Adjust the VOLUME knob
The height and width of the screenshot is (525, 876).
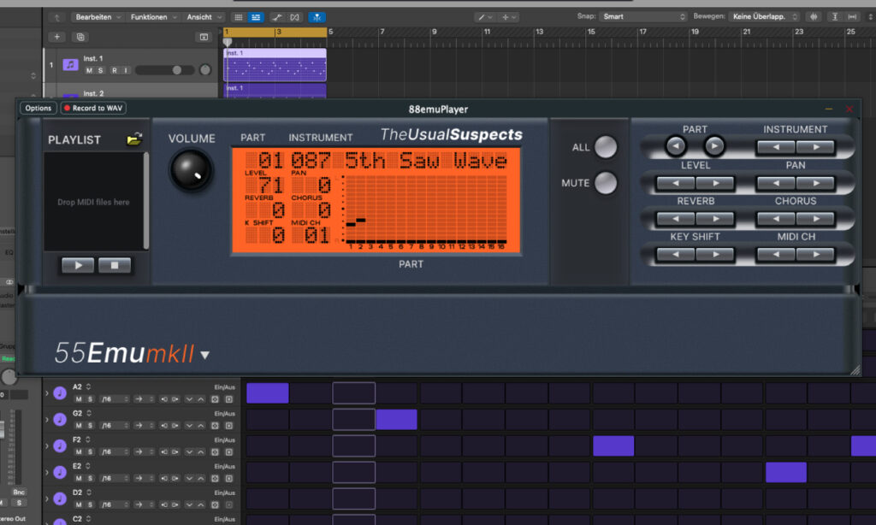click(x=191, y=170)
